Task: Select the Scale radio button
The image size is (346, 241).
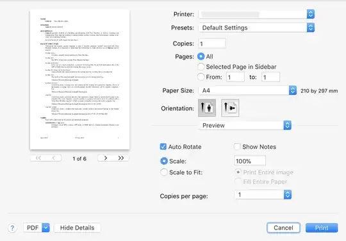Action: tap(164, 161)
